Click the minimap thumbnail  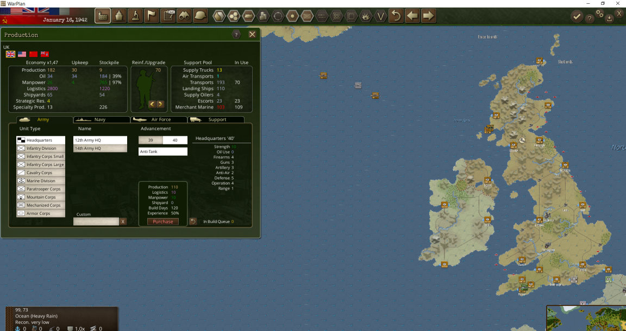(x=586, y=318)
